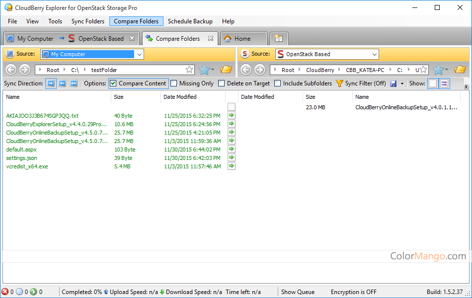Click copy arrow for vcredist_x64.exe
Image resolution: width=472 pixels, height=298 pixels.
(x=232, y=166)
